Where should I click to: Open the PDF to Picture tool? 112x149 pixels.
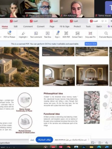pos(9,35)
